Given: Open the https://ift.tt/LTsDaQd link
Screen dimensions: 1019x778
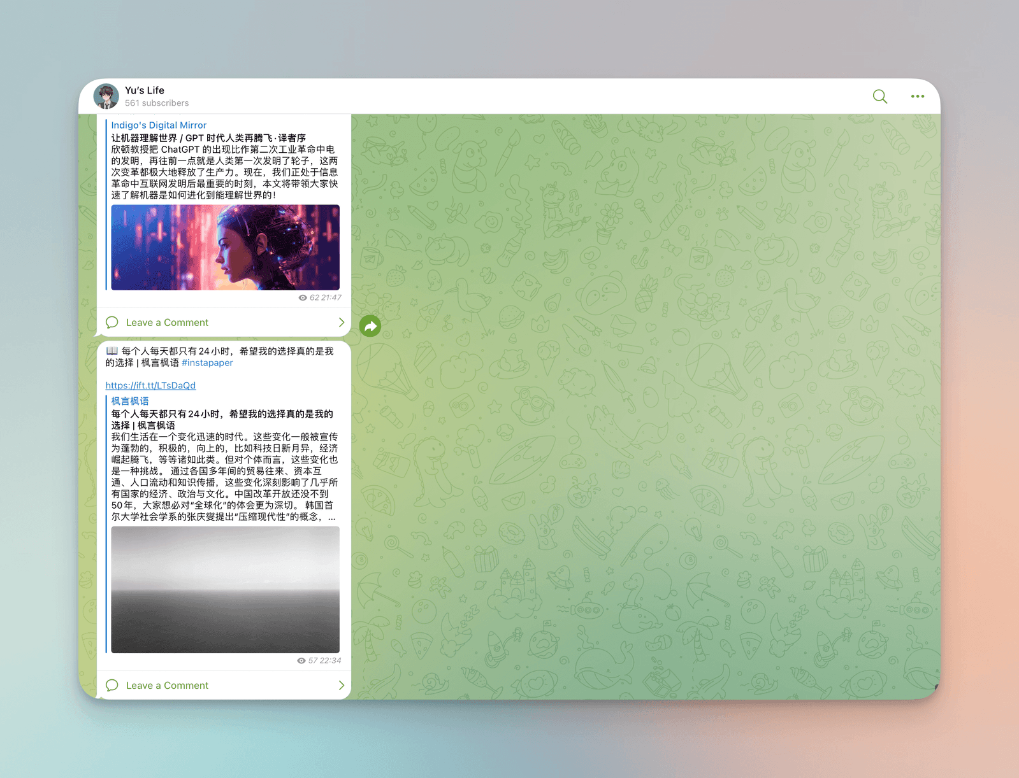Looking at the screenshot, I should [x=150, y=385].
